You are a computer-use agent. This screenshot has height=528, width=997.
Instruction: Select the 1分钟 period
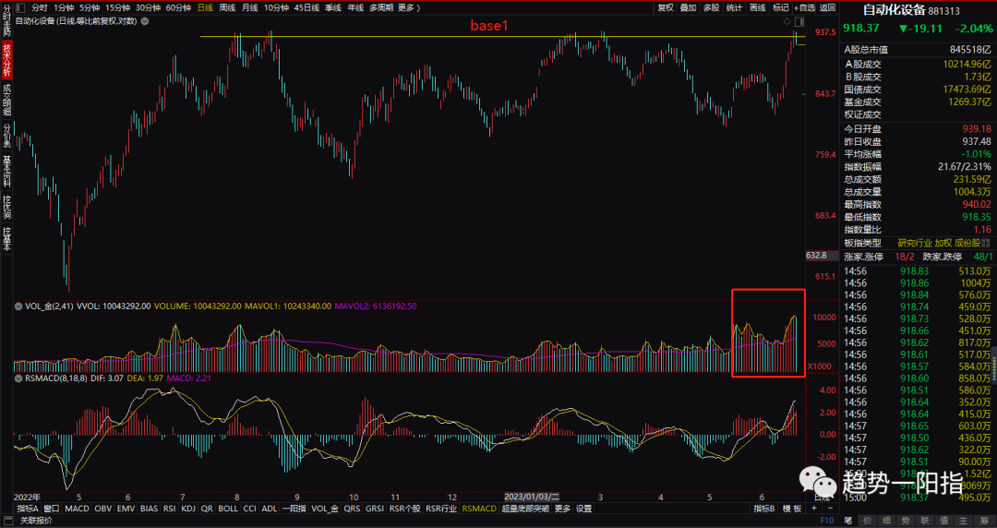(x=64, y=7)
